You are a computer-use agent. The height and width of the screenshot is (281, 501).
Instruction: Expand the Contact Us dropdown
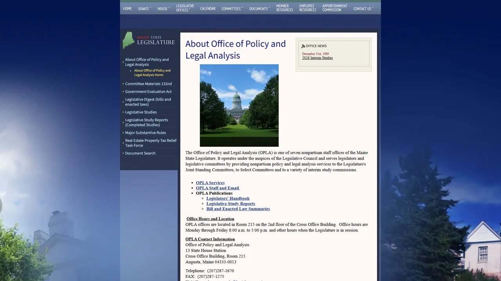point(363,9)
